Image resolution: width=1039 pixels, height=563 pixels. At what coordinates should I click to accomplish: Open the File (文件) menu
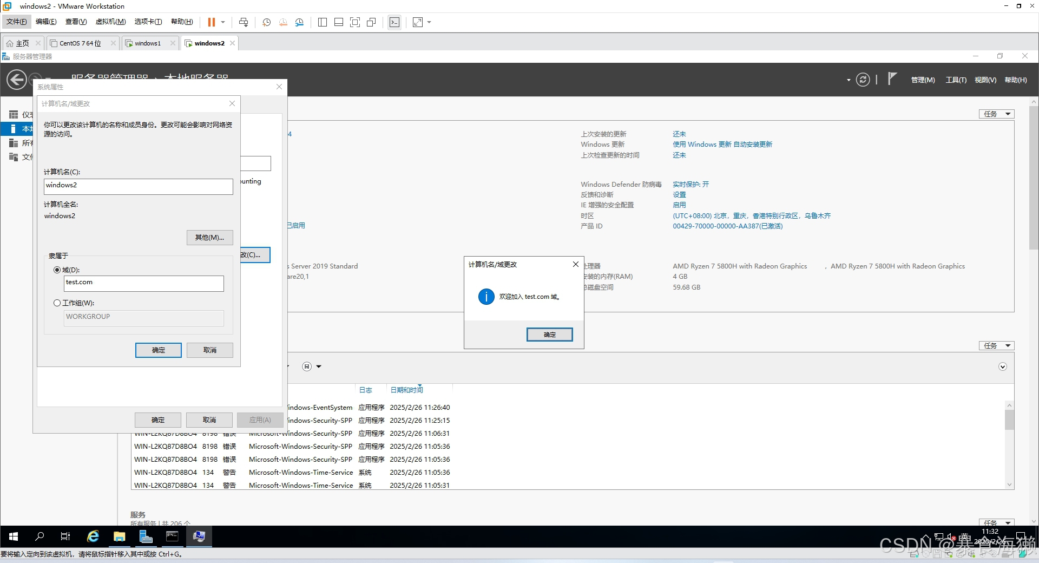point(16,22)
